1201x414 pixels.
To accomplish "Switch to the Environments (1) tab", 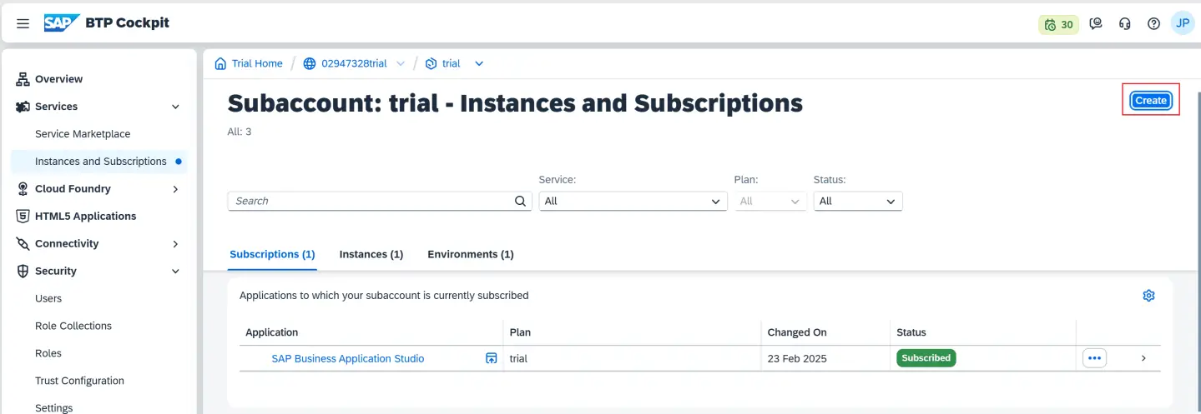I will [471, 254].
